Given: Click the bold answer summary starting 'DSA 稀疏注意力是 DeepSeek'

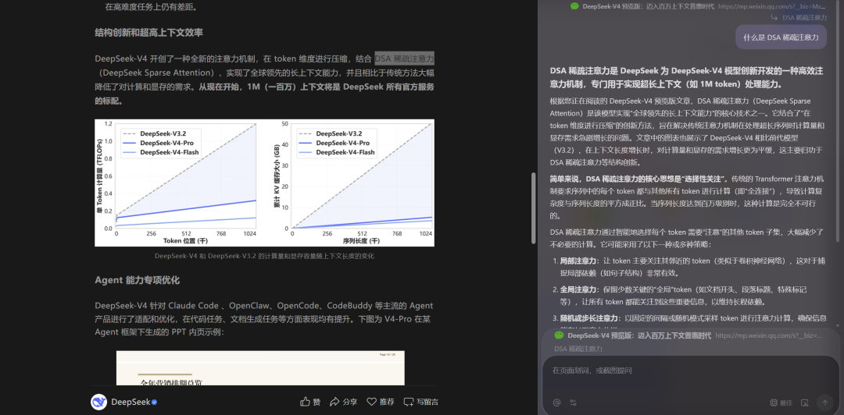Looking at the screenshot, I should (686, 77).
